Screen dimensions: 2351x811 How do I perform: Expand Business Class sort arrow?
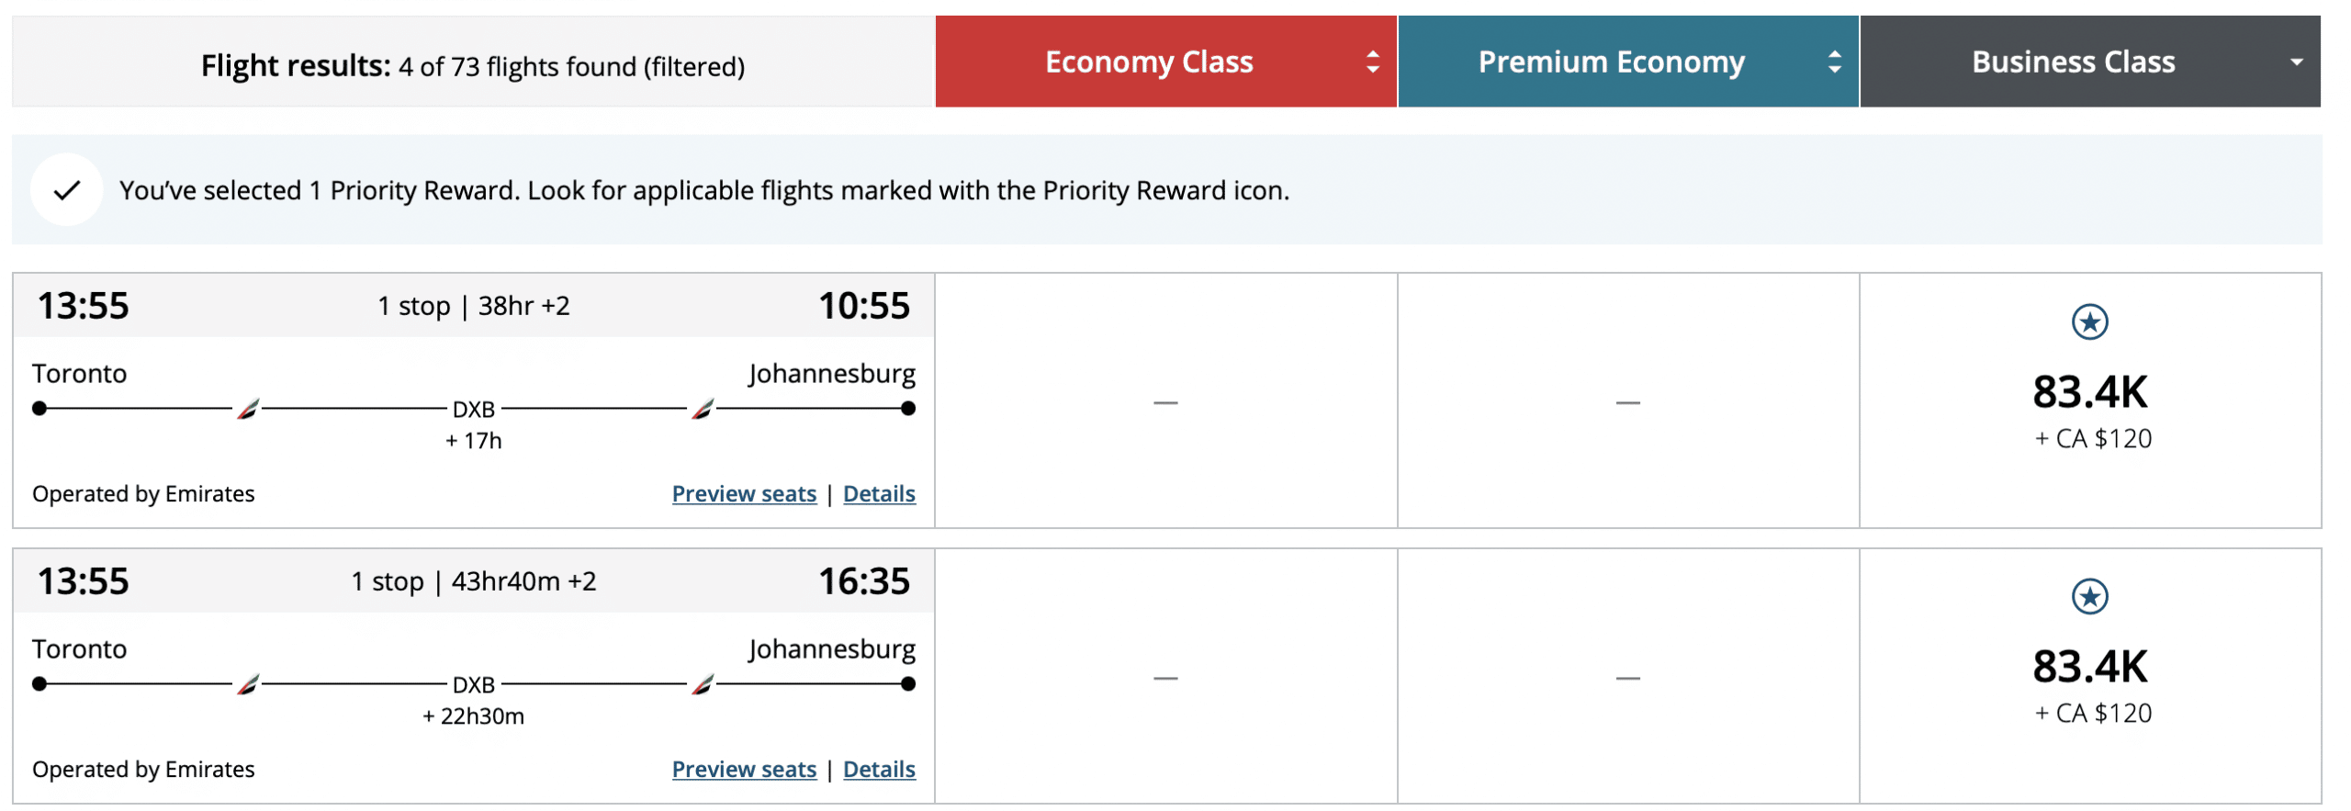coord(2296,62)
